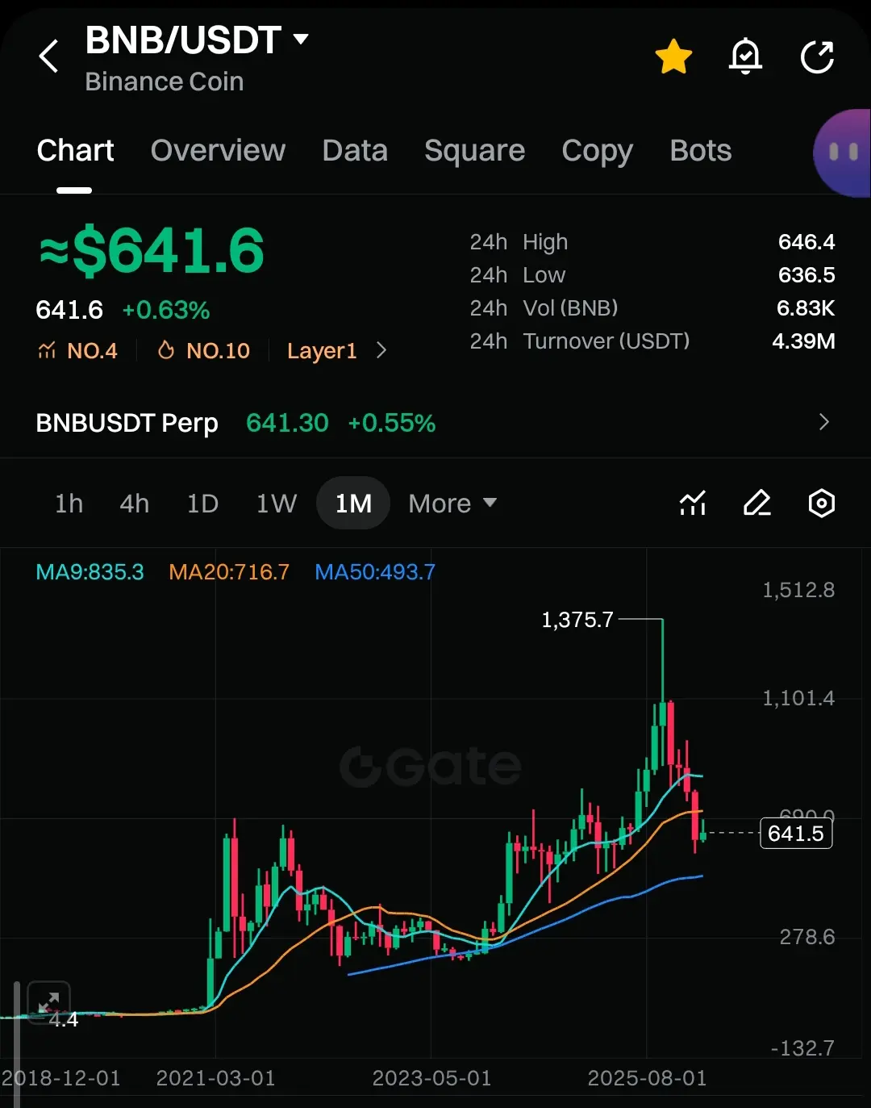Tap the +0.63% change value
The height and width of the screenshot is (1108, 871).
click(x=166, y=310)
